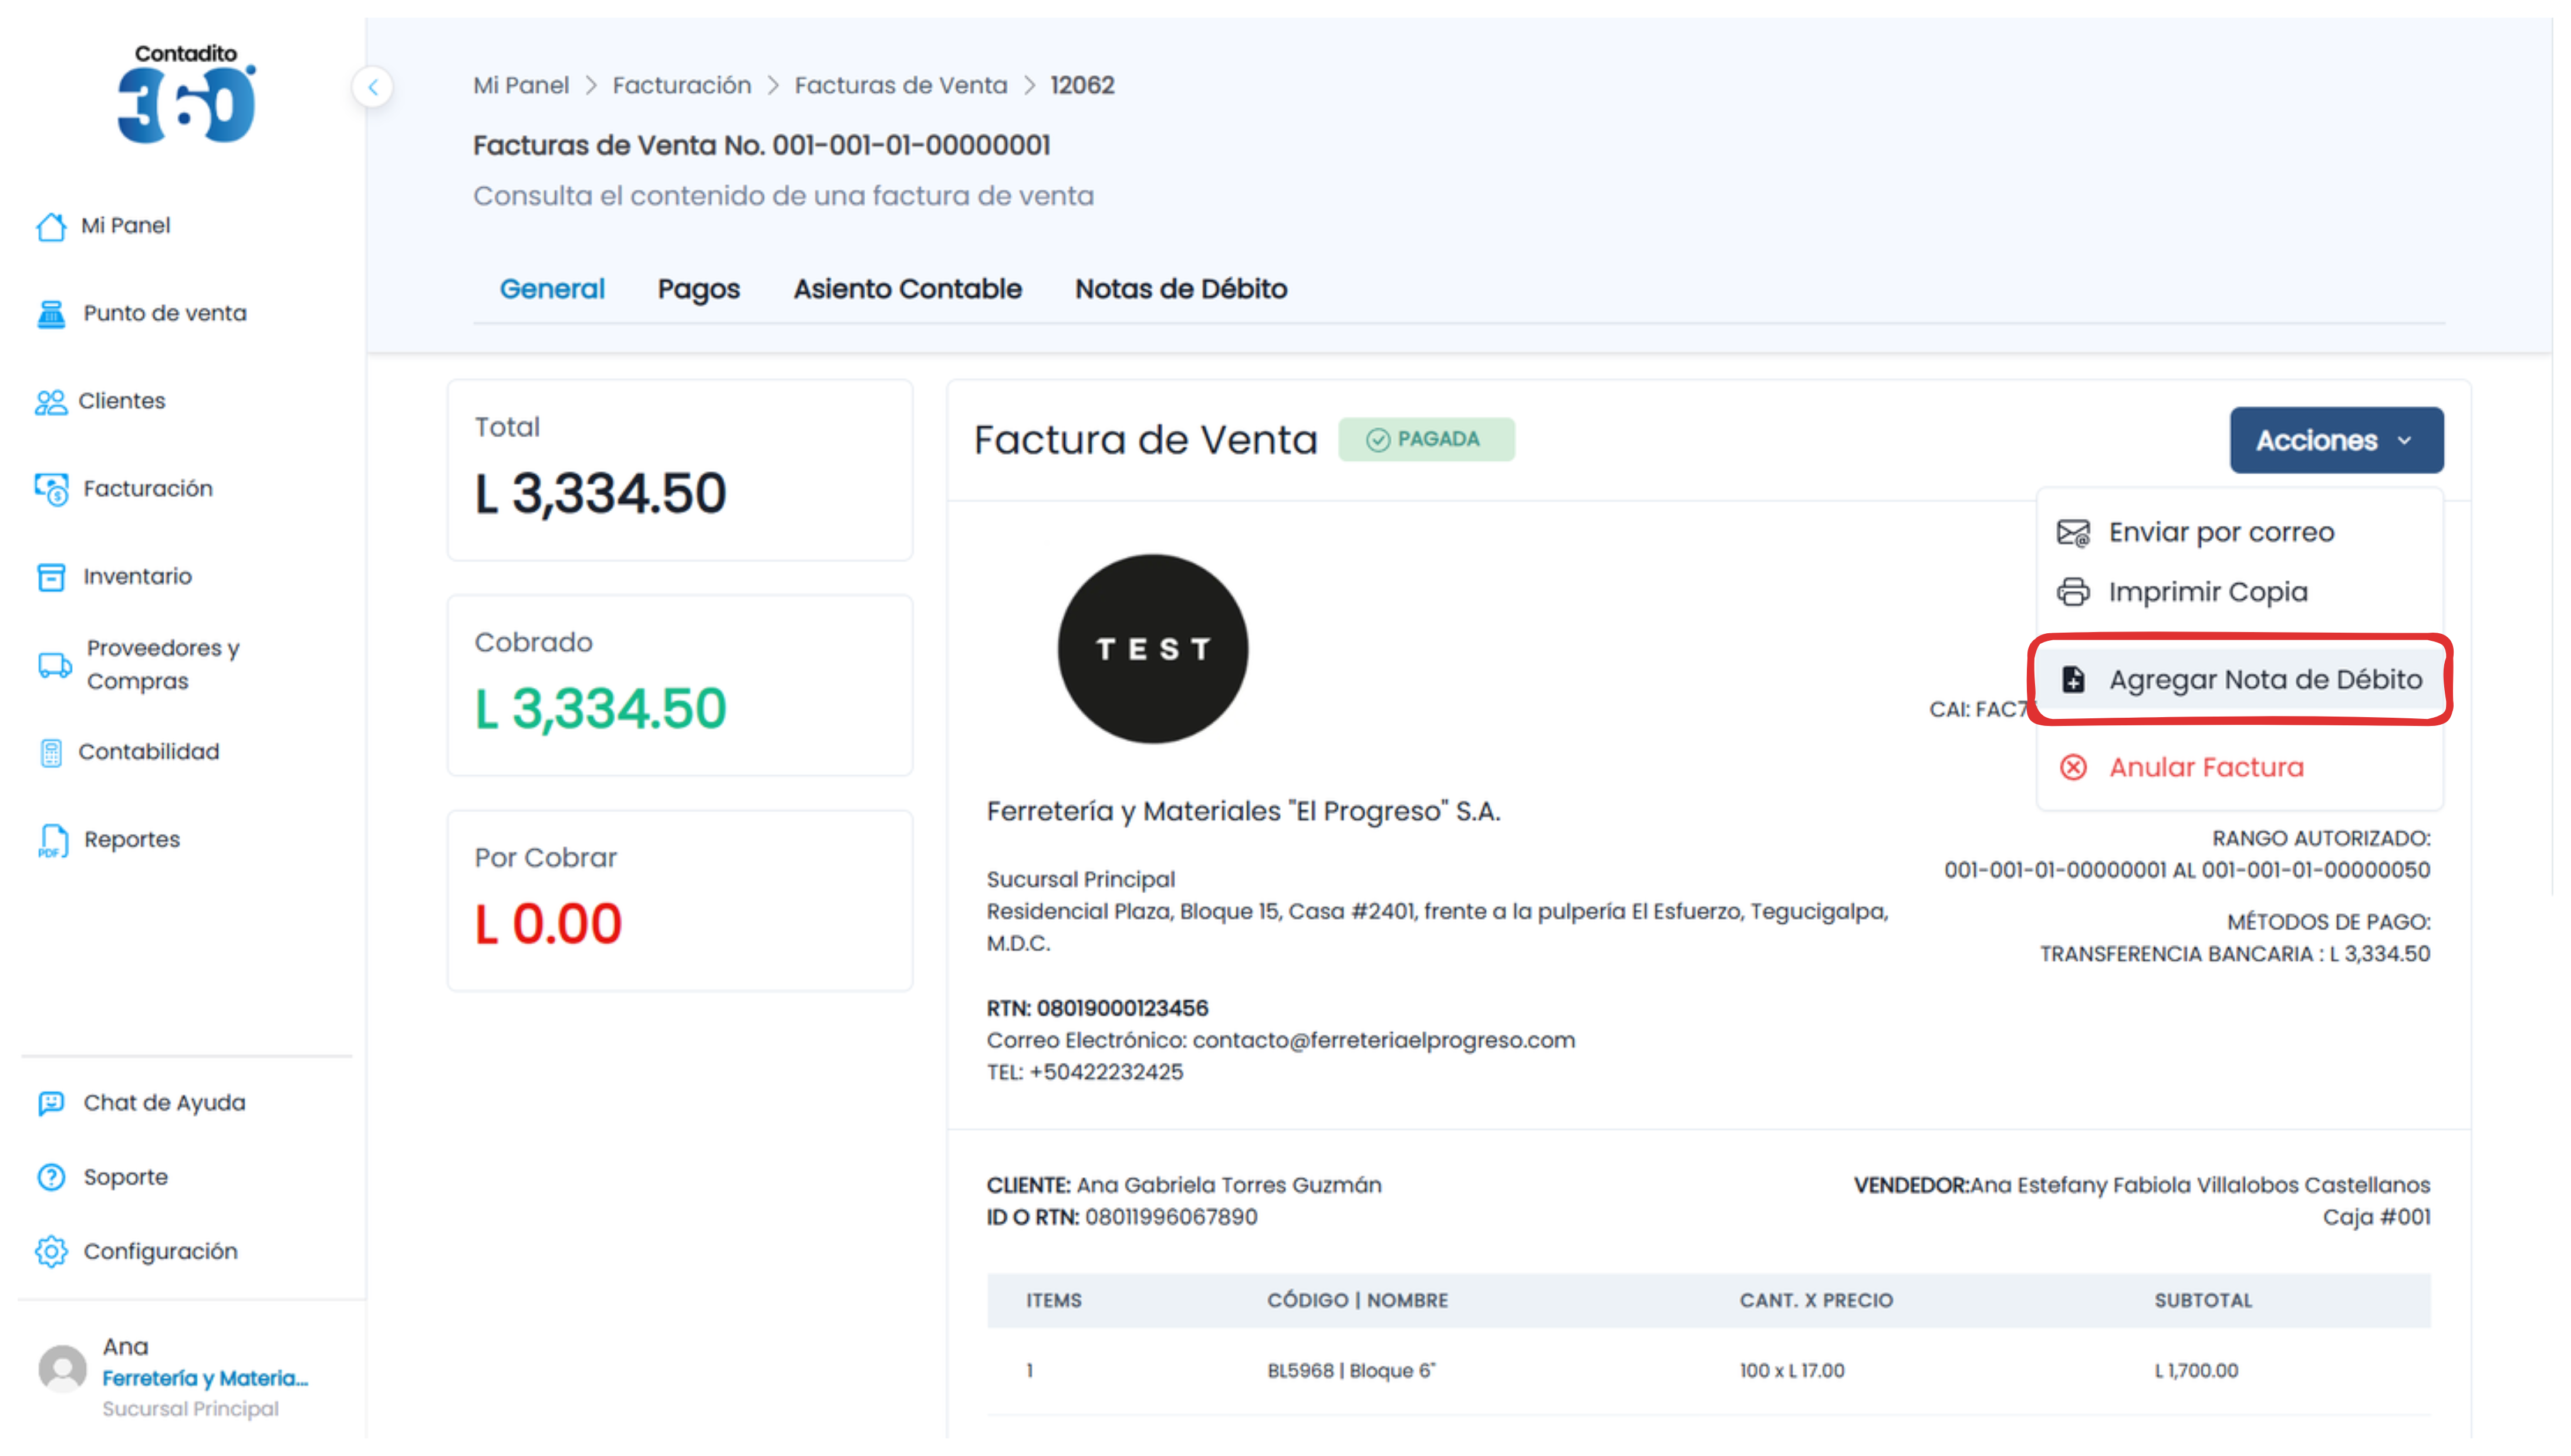Click the BL5968 | Bloque 6" item row
The width and height of the screenshot is (2571, 1456).
tap(1708, 1371)
